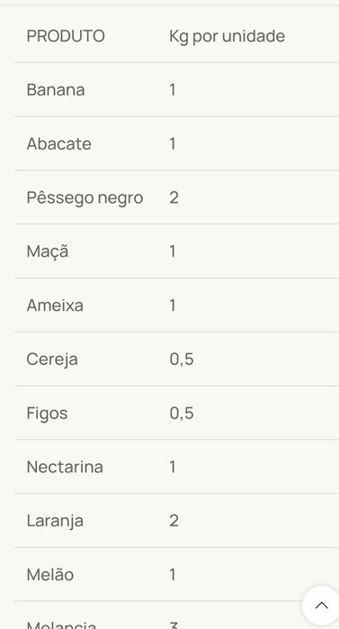Select the PRODUTO column header

[66, 36]
